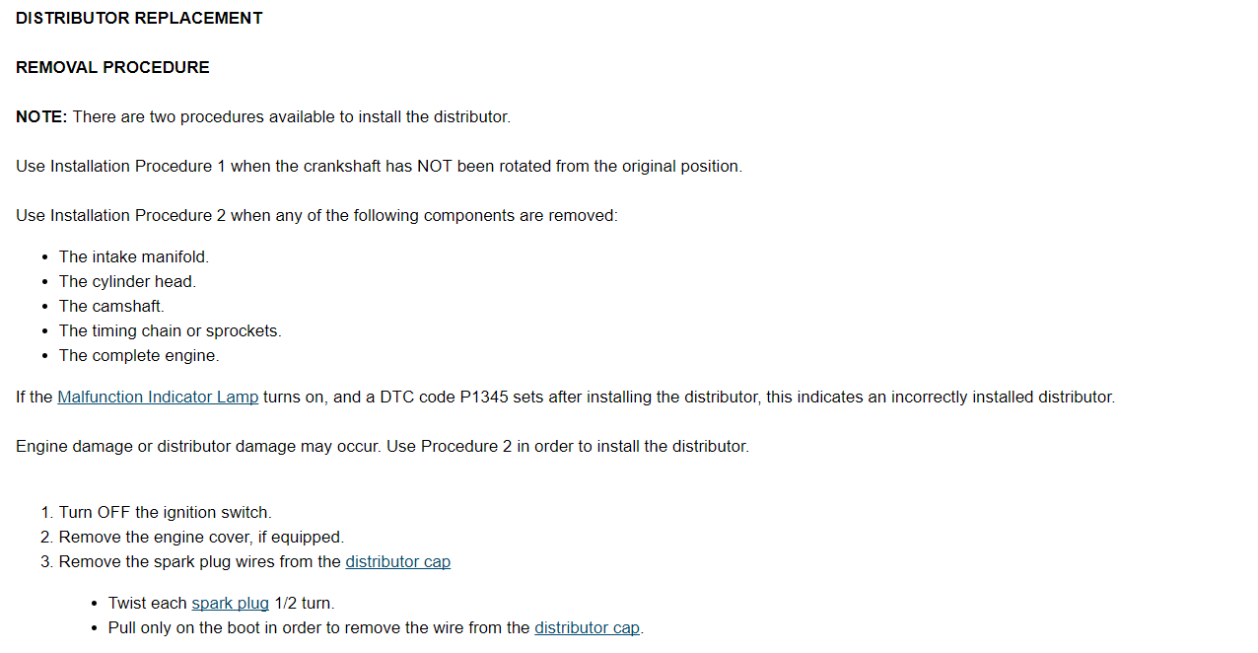Click the REMOVAL PROCEDURE heading
The height and width of the screenshot is (653, 1258).
(112, 68)
